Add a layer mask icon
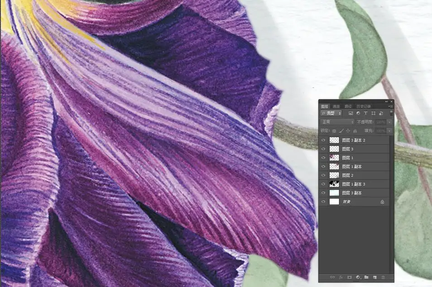 (x=349, y=278)
